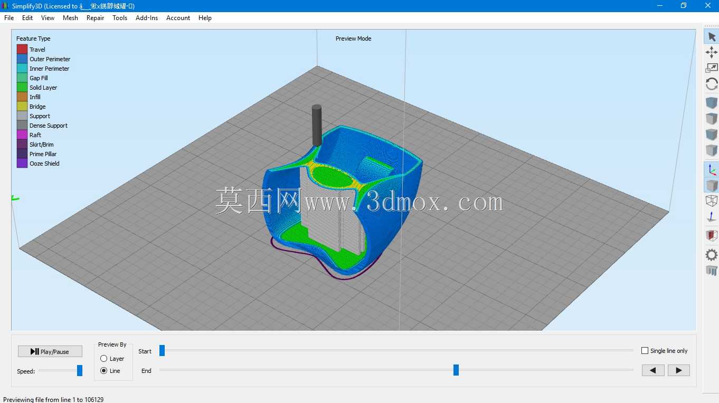The height and width of the screenshot is (403, 719).
Task: Step to previous line with left arrow
Action: coord(653,370)
